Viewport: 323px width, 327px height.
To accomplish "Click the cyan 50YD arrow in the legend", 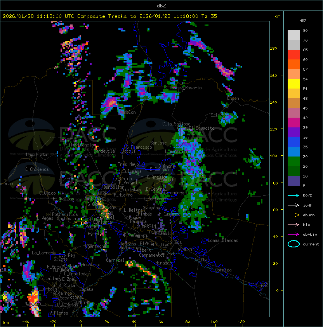I will [293, 195].
